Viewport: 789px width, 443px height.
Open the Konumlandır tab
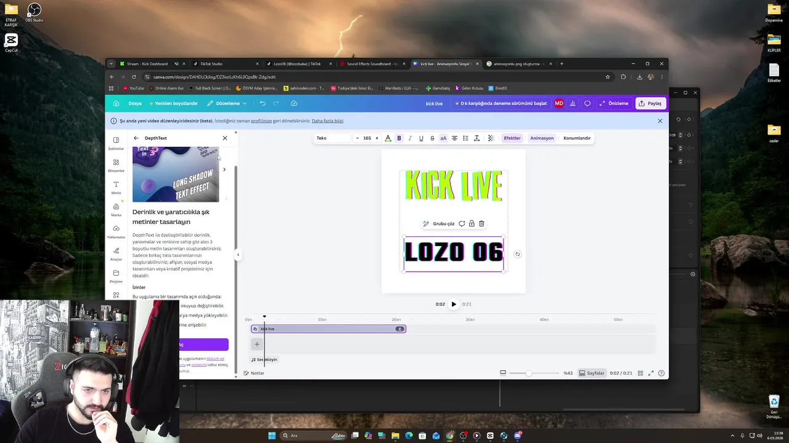tap(577, 138)
